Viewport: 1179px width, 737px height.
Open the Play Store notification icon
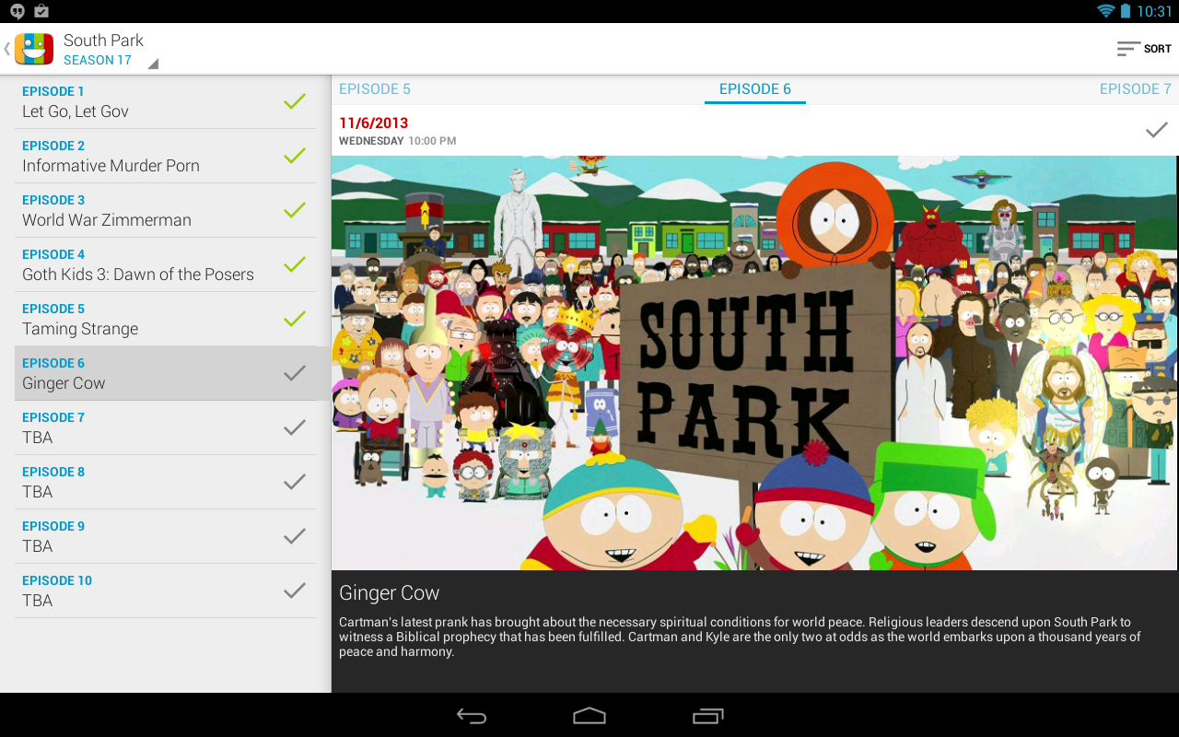41,12
